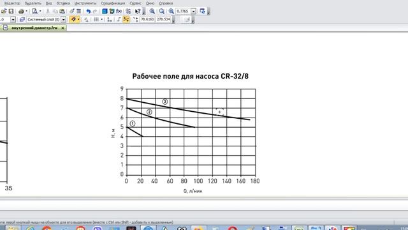The width and height of the screenshot is (408, 230).
Task: Refresh the view with the redraw icon
Action: pos(202,11)
